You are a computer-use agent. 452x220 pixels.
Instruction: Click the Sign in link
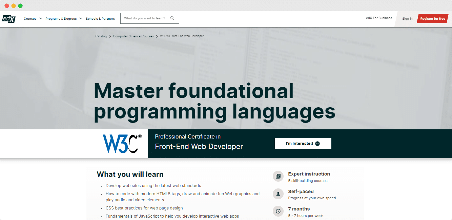click(x=407, y=19)
